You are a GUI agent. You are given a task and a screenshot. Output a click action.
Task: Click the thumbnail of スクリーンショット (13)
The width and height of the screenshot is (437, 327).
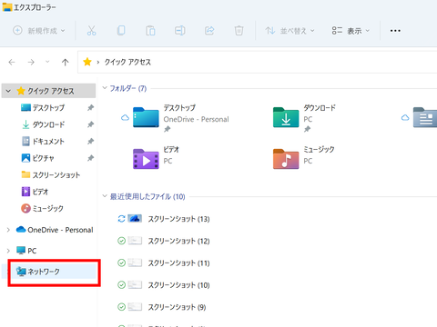tap(135, 218)
